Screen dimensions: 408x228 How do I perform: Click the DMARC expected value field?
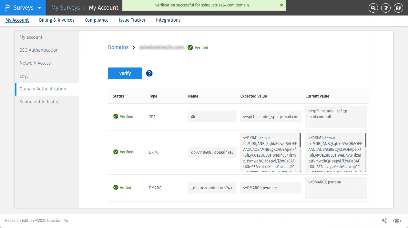point(271,188)
